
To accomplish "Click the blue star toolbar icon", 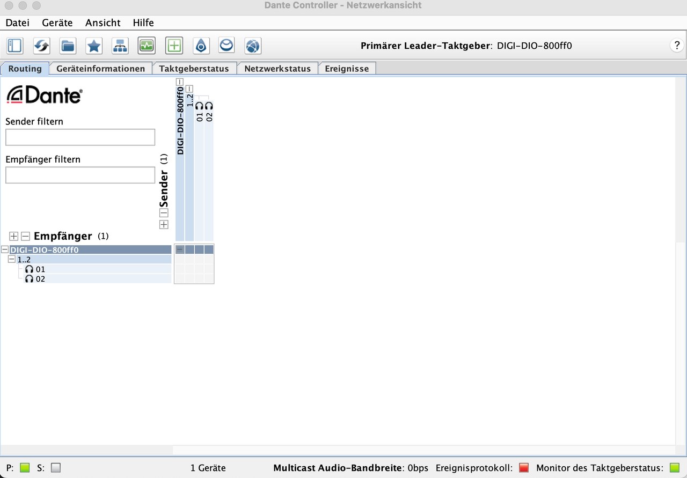I will pos(94,46).
